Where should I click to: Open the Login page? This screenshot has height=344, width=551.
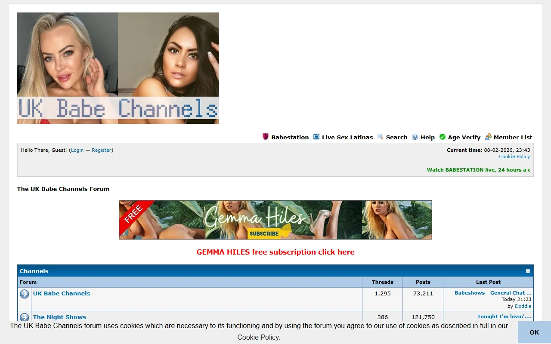(77, 150)
